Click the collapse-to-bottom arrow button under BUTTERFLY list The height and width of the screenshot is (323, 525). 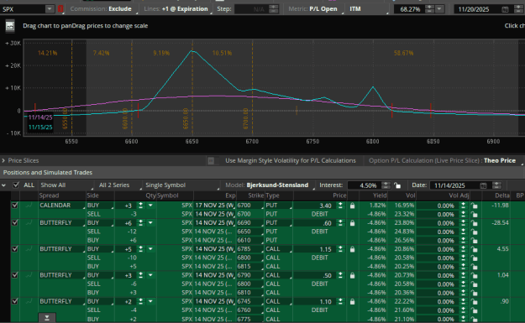[x=47, y=318]
